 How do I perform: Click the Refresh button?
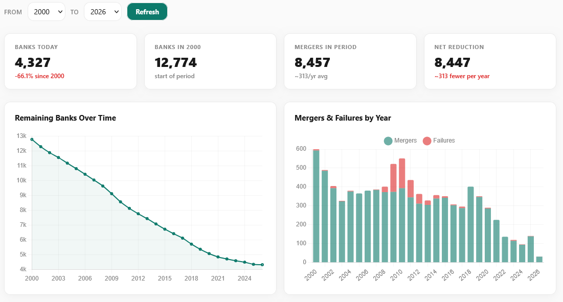(147, 11)
